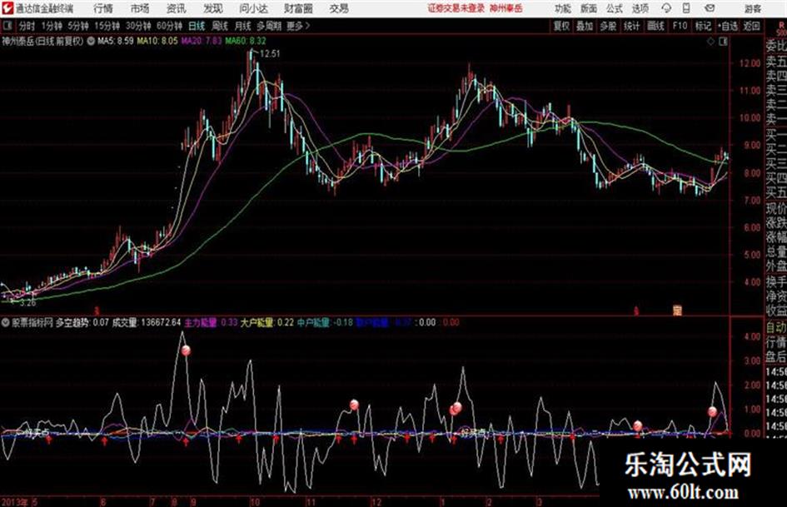
Task: Open the 市场 menu
Action: (140, 8)
